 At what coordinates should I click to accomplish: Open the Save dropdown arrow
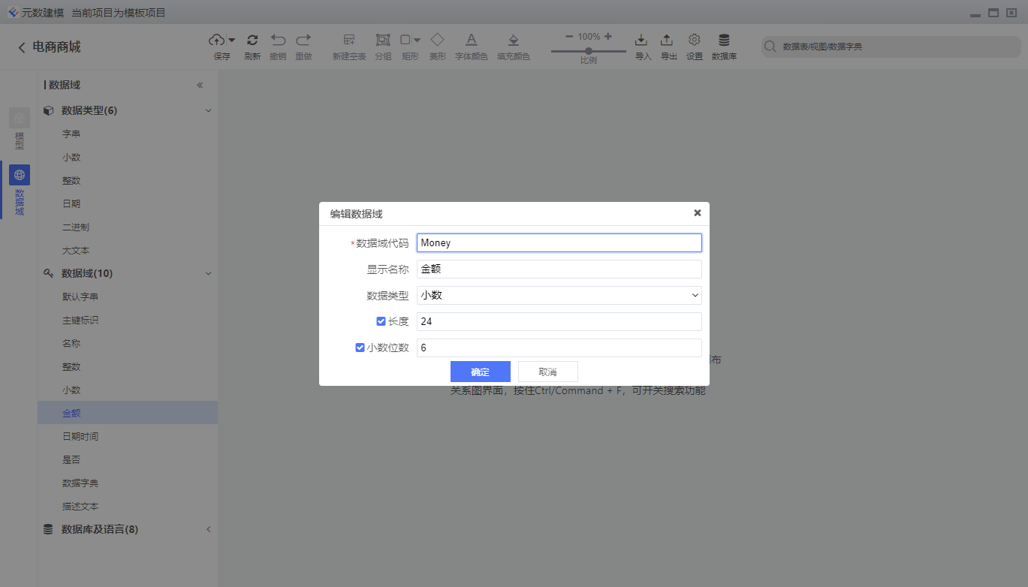point(231,41)
